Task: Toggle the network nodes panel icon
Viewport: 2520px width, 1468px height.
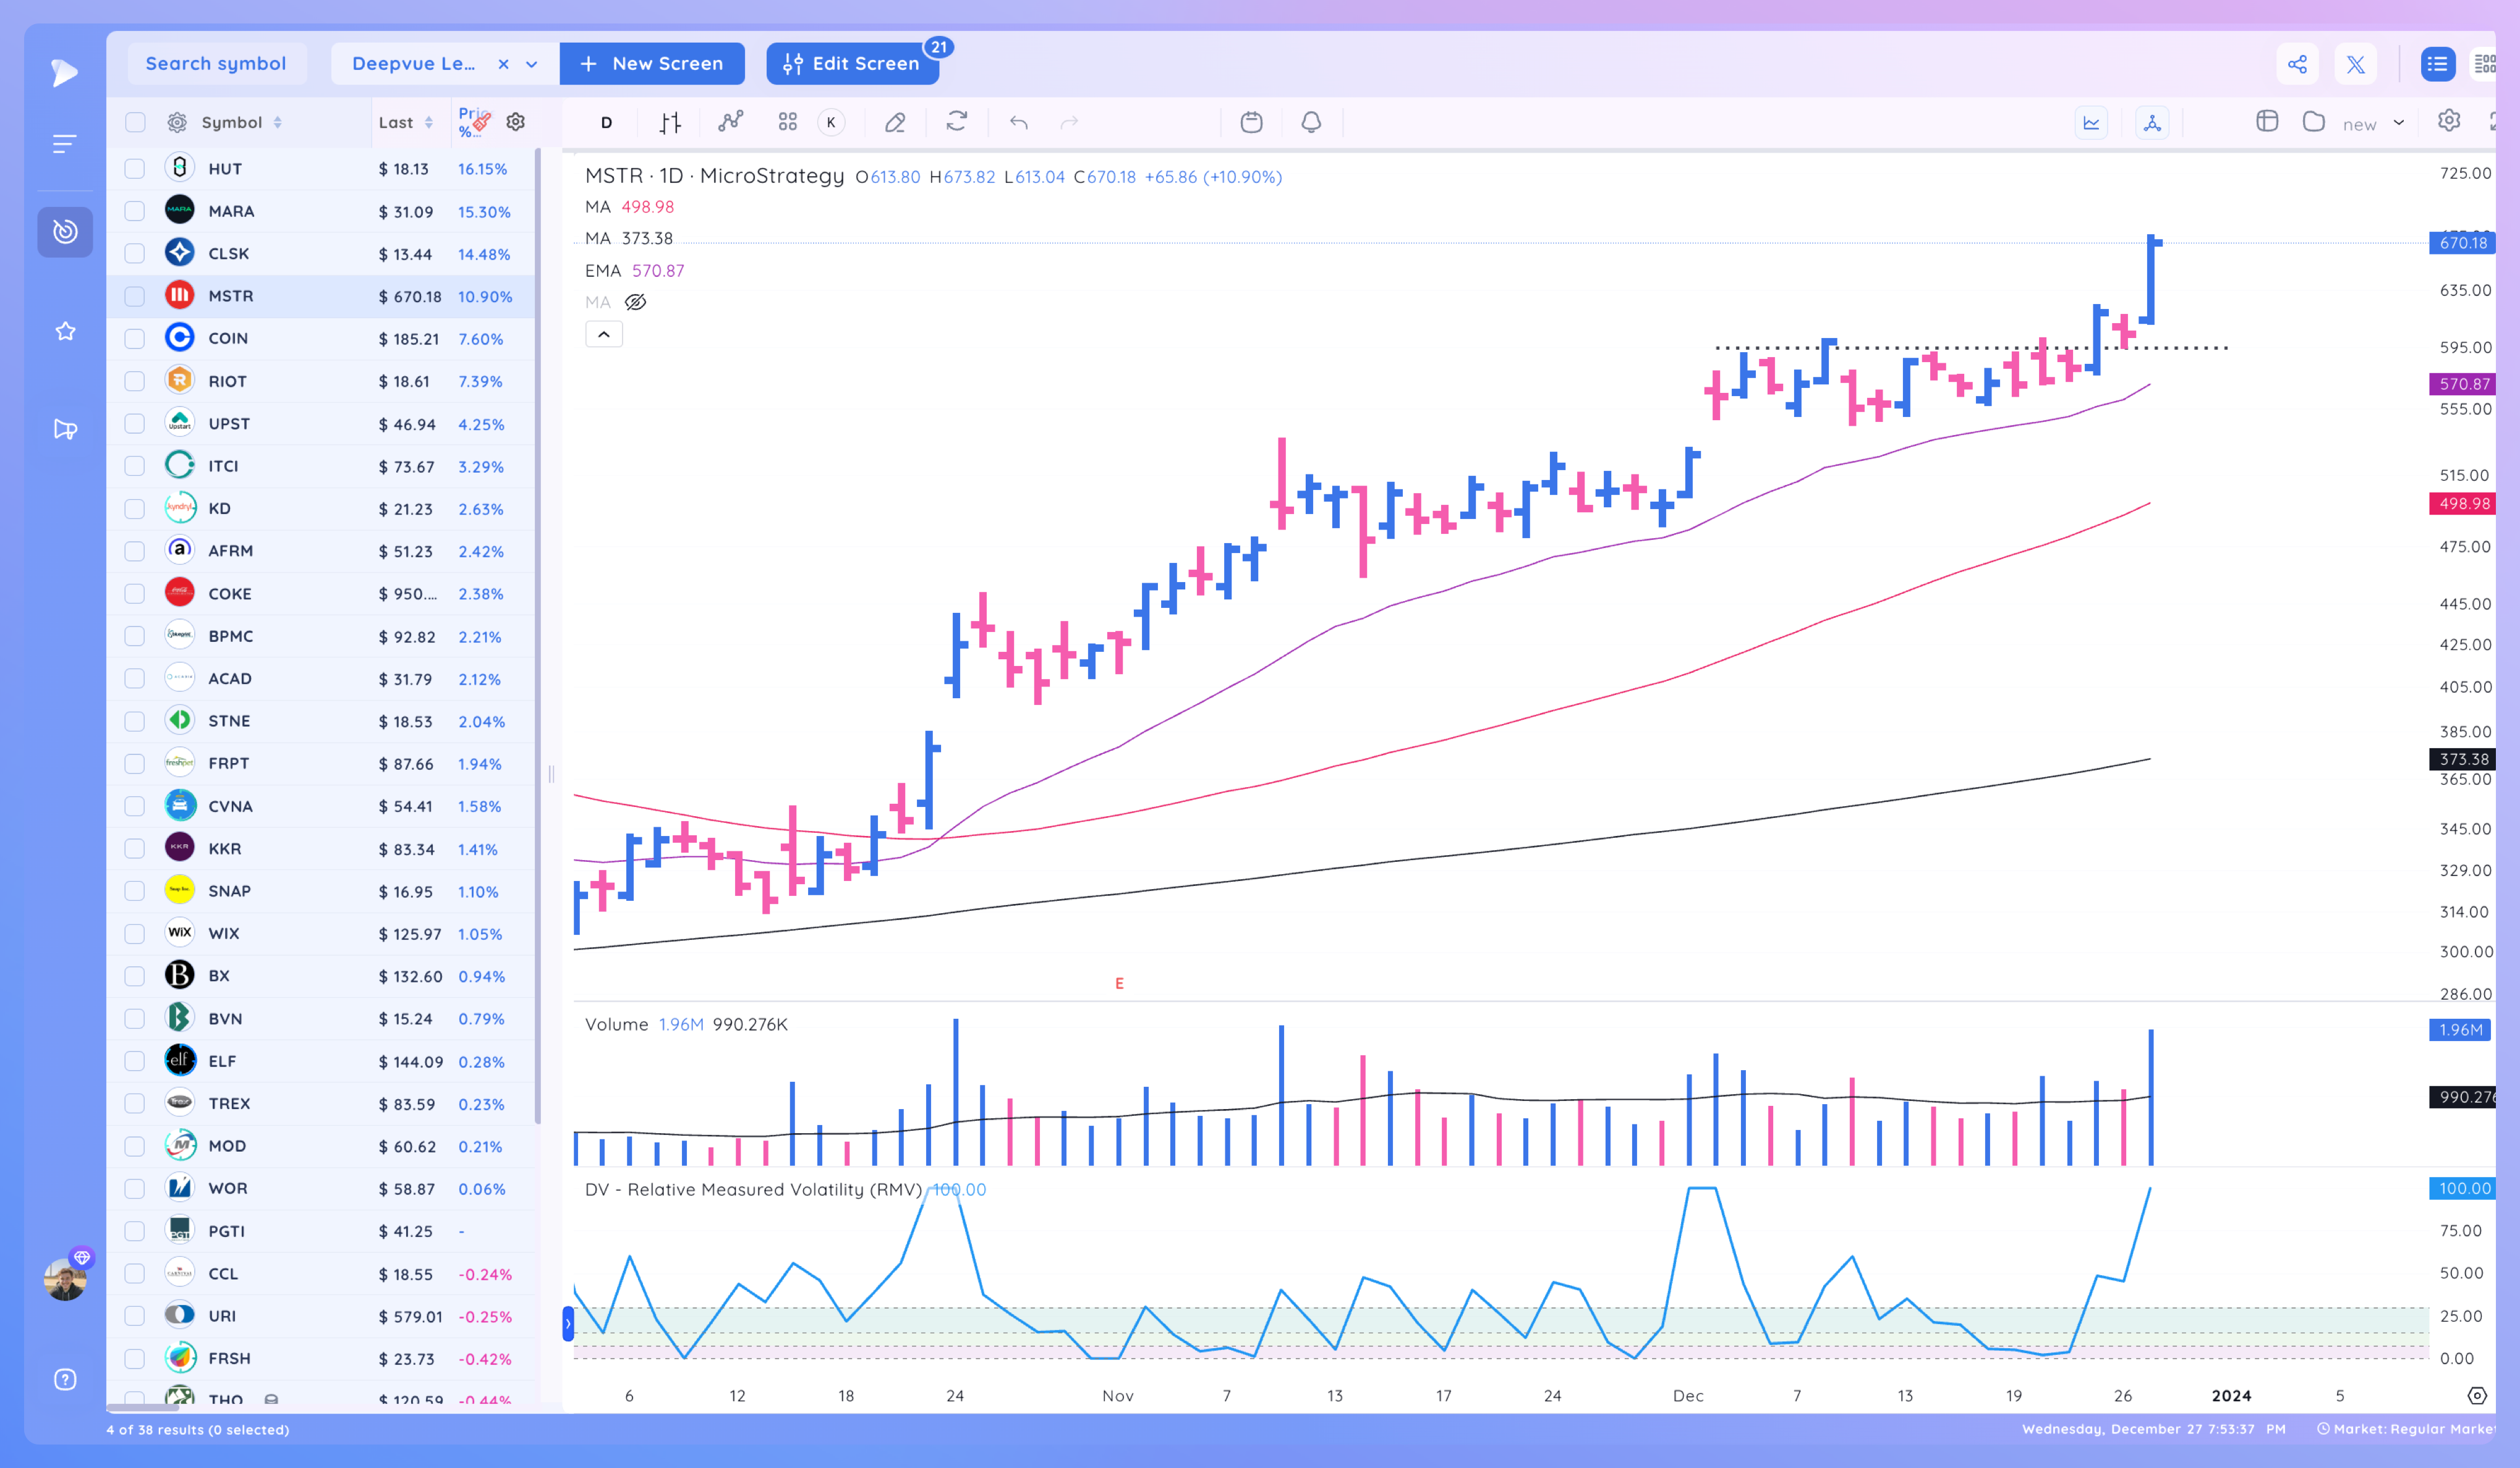Action: [2152, 122]
